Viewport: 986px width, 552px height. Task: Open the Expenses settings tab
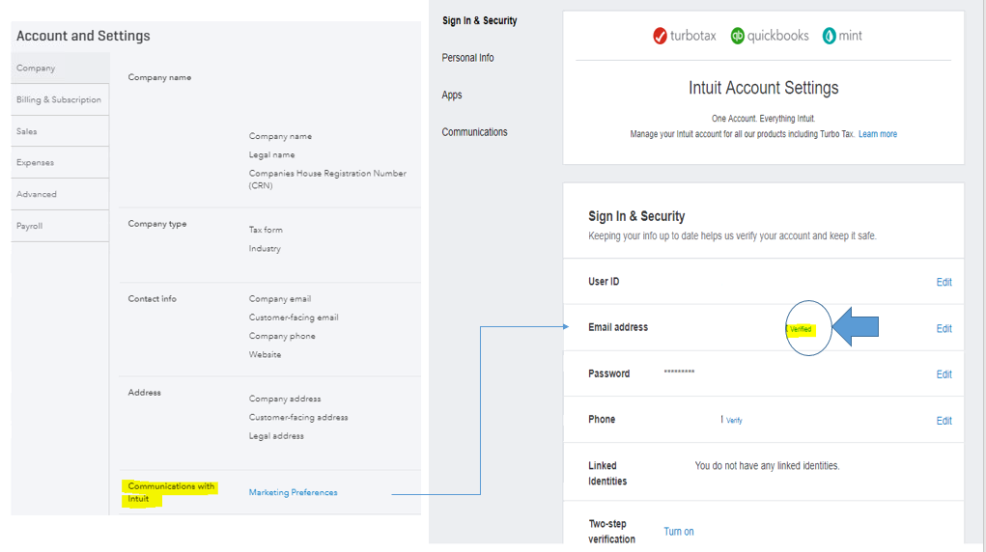pos(36,163)
